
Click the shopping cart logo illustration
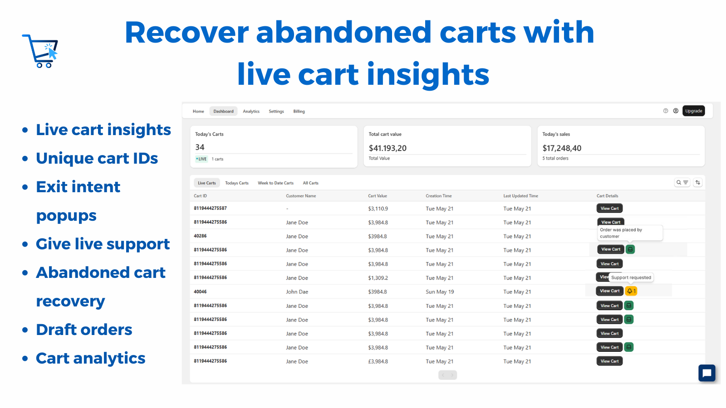[40, 50]
